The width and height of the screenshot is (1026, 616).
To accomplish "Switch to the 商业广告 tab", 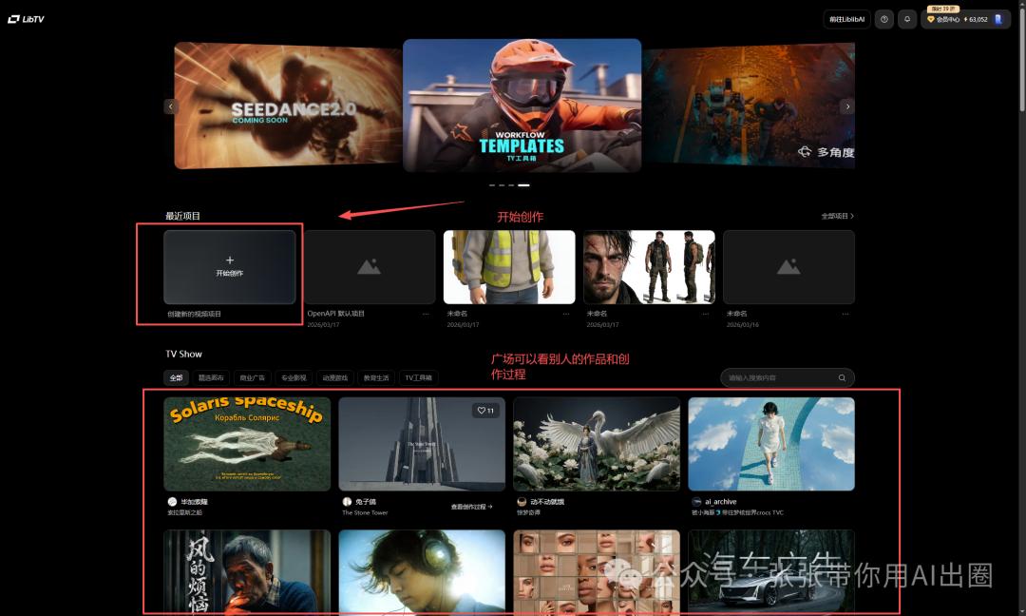I will click(x=252, y=377).
